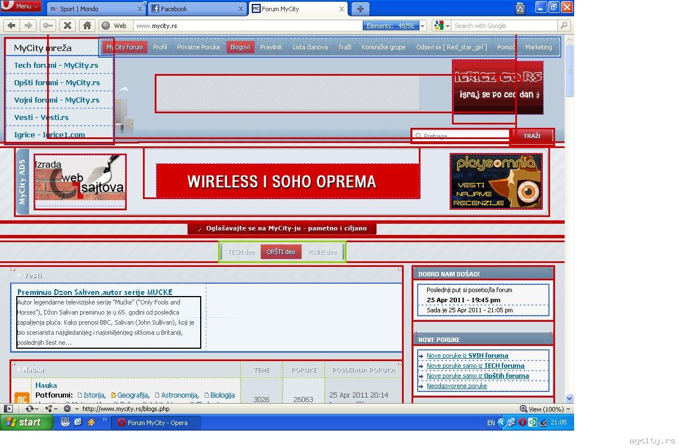679x448 pixels.
Task: Click Traži in the top nav bar
Action: (345, 47)
